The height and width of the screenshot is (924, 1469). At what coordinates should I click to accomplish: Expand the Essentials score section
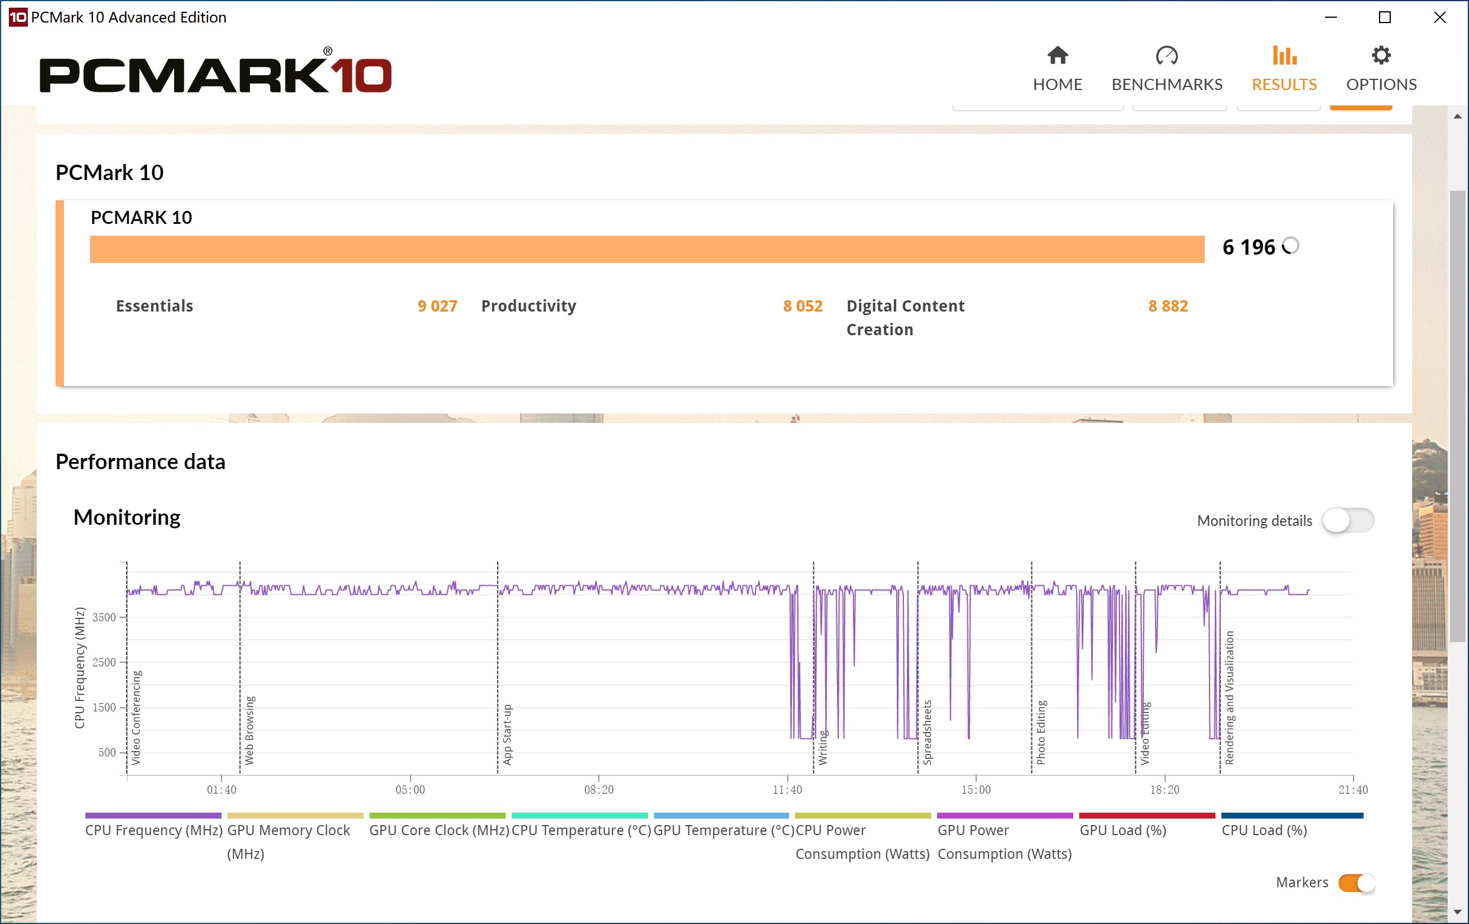[x=155, y=306]
